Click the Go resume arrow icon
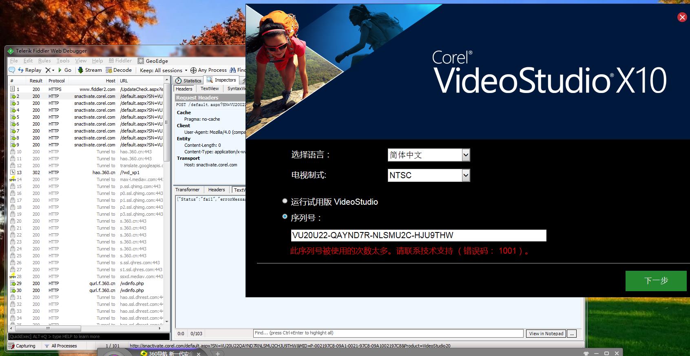Screen dimensions: 690x356 point(60,70)
